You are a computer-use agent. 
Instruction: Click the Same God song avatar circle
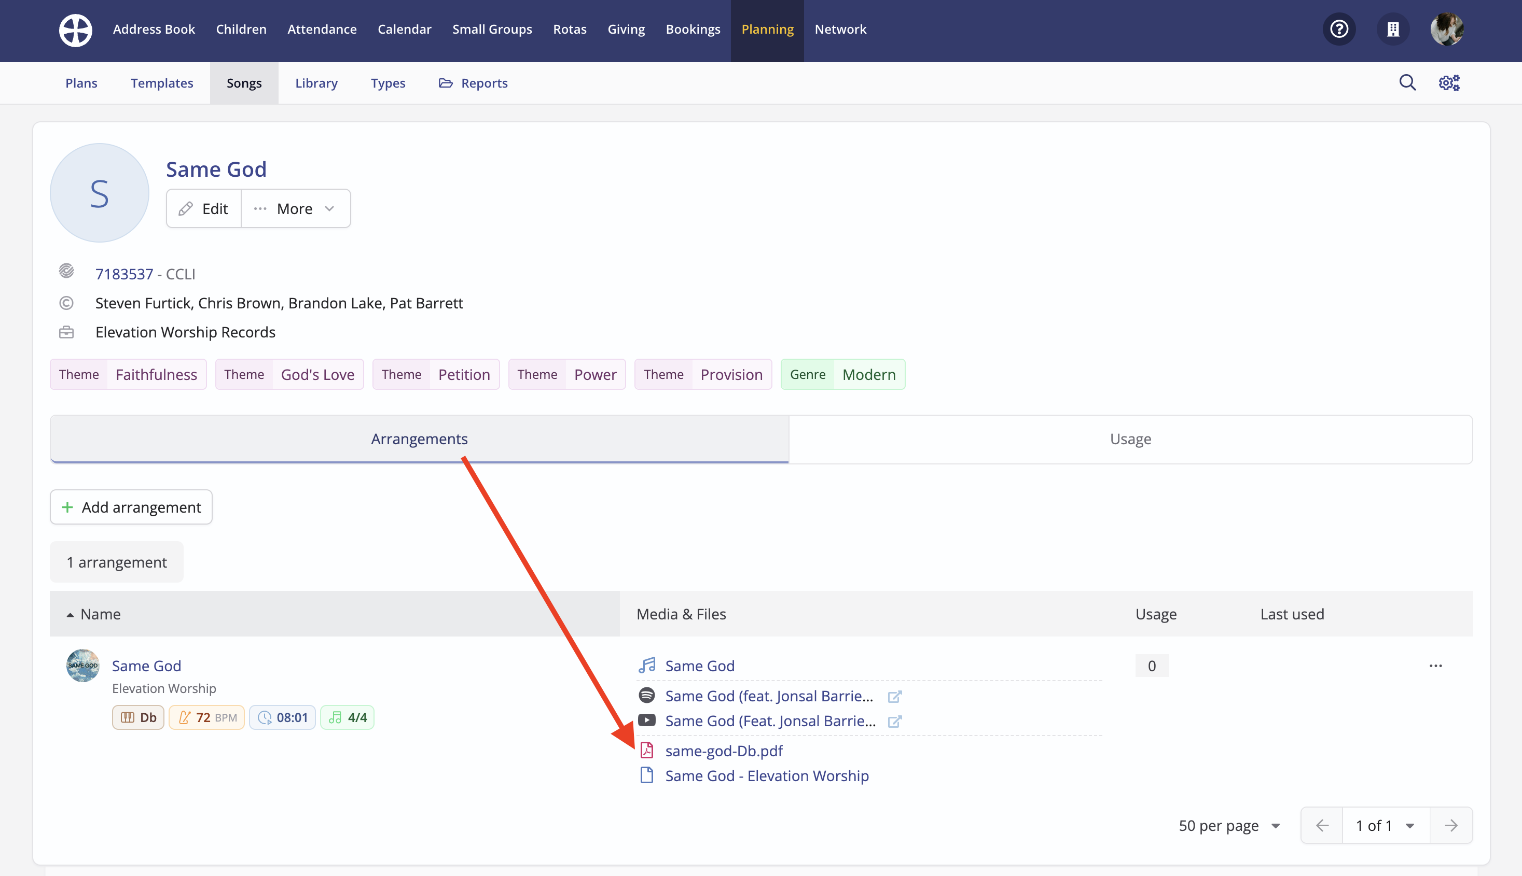coord(99,192)
